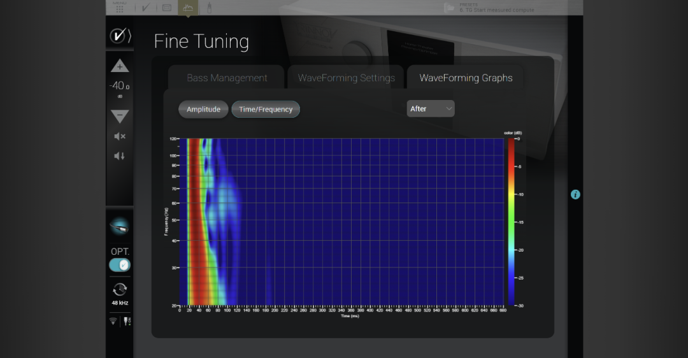Click the glowing source connector icon

coord(119,227)
